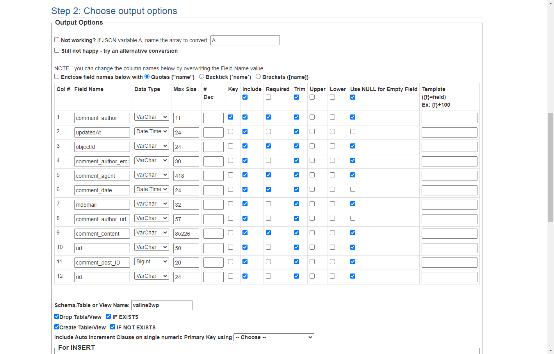Click # Dec box for objectId row

(x=214, y=147)
